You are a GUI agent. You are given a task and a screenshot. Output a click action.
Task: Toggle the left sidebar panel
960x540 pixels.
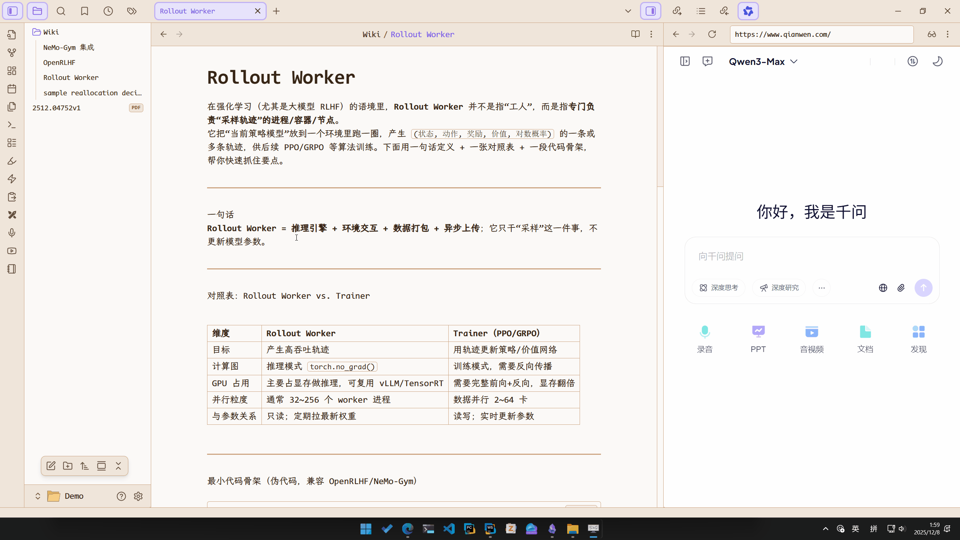pos(13,11)
